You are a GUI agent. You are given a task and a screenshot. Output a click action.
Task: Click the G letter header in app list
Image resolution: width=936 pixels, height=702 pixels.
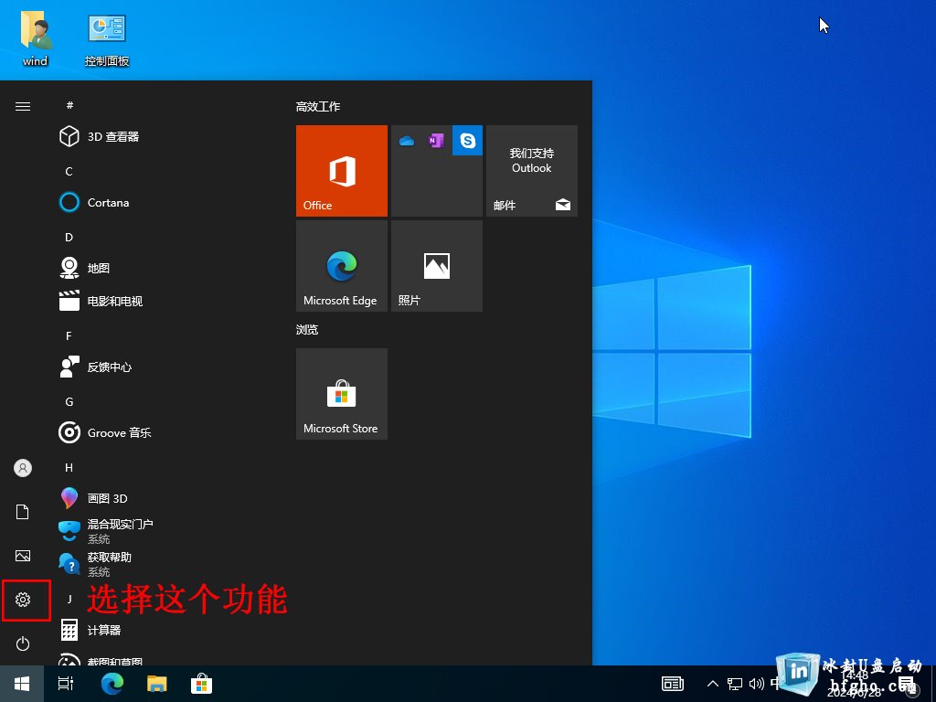69,402
